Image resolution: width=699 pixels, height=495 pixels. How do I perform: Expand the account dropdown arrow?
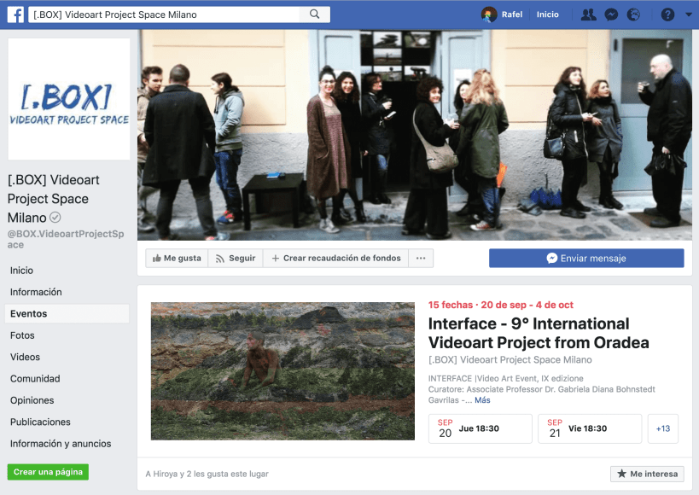[x=688, y=15]
